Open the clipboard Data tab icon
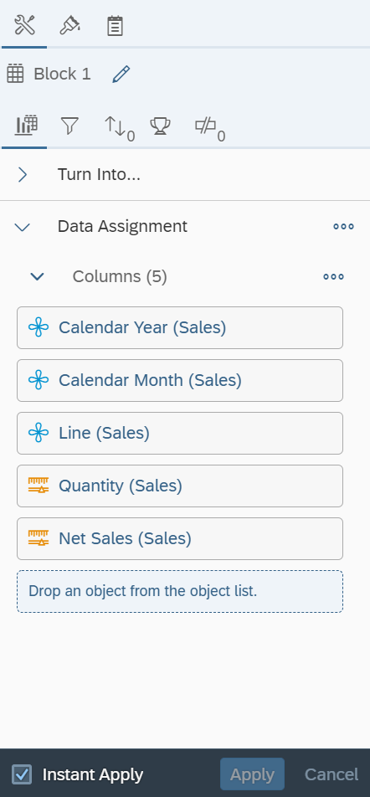Viewport: 370px width, 797px height. click(x=115, y=25)
